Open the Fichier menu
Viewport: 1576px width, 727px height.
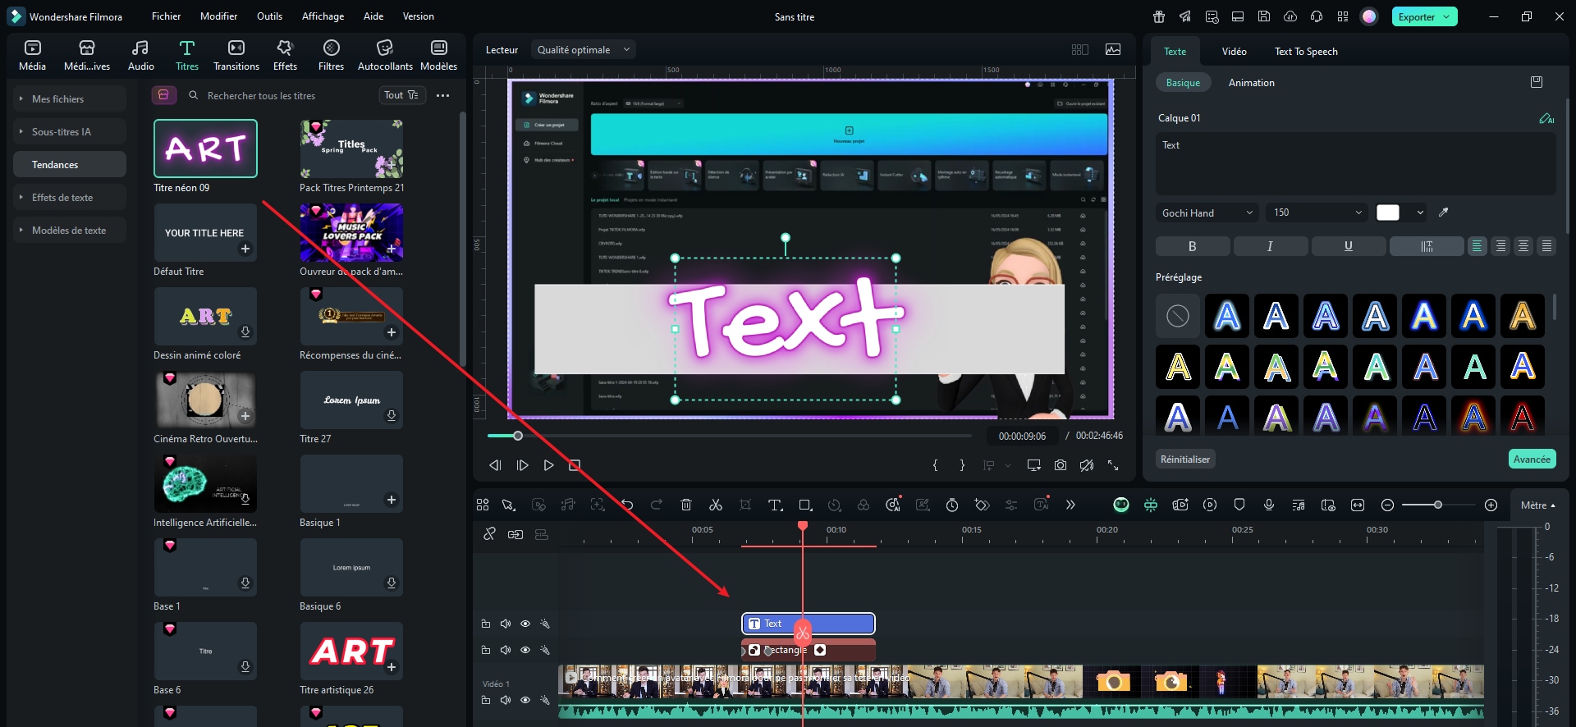point(166,16)
